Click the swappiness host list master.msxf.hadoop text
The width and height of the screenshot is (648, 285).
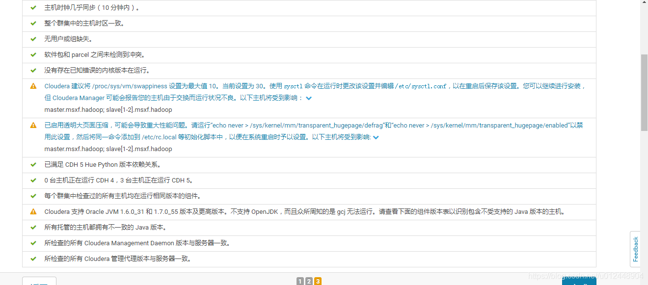(x=108, y=110)
